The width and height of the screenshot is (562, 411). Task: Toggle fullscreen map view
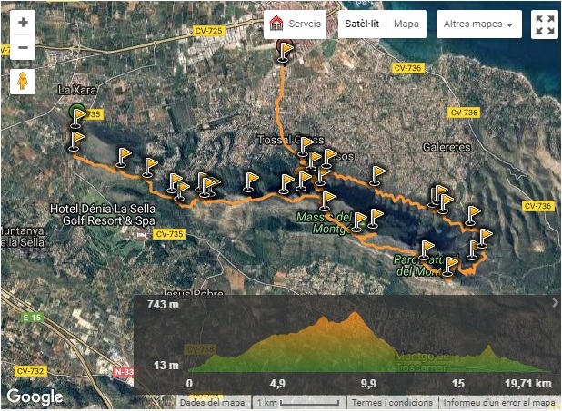click(545, 24)
